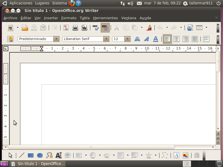This screenshot has width=223, height=167.
Task: Enable bold formatting
Action: [137, 39]
